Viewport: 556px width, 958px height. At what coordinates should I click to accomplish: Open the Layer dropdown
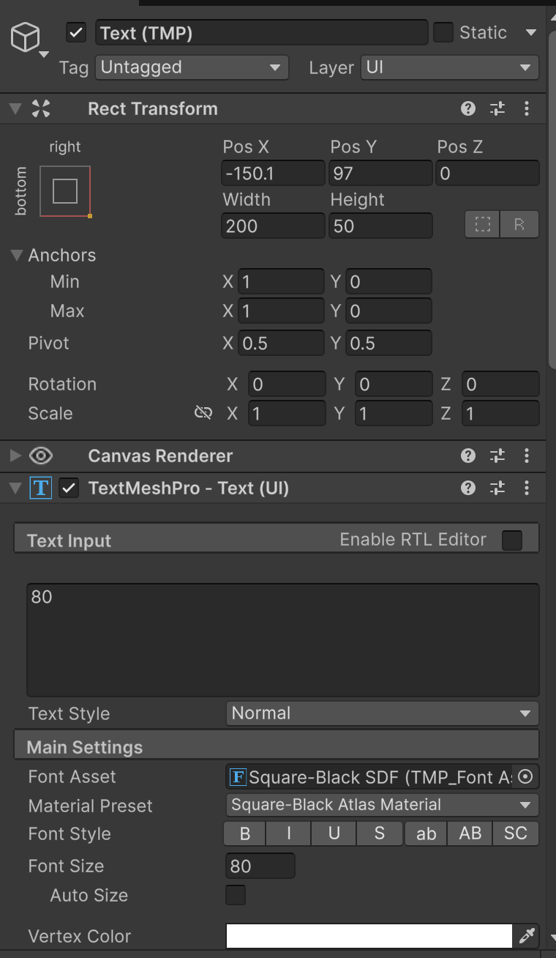tap(449, 67)
